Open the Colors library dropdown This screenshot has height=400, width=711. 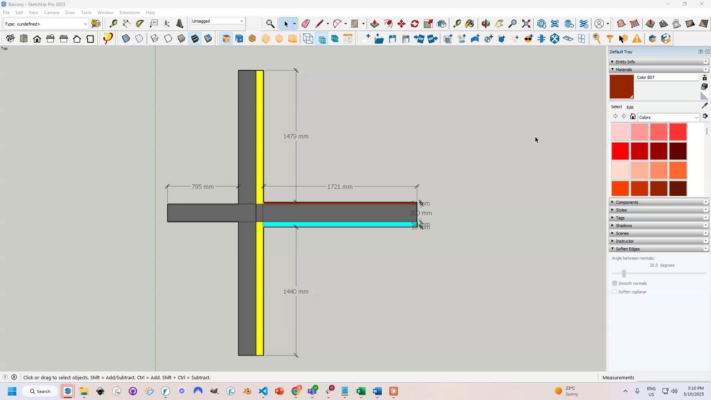tap(668, 117)
